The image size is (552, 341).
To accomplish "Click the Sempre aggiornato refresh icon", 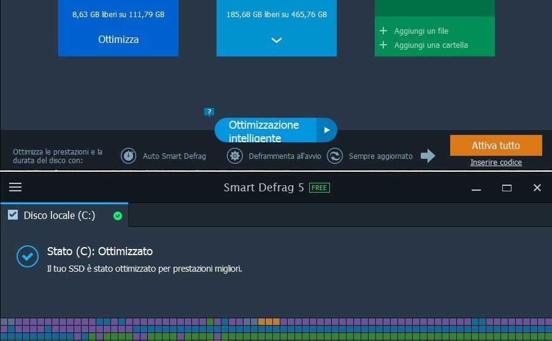I will [x=335, y=156].
